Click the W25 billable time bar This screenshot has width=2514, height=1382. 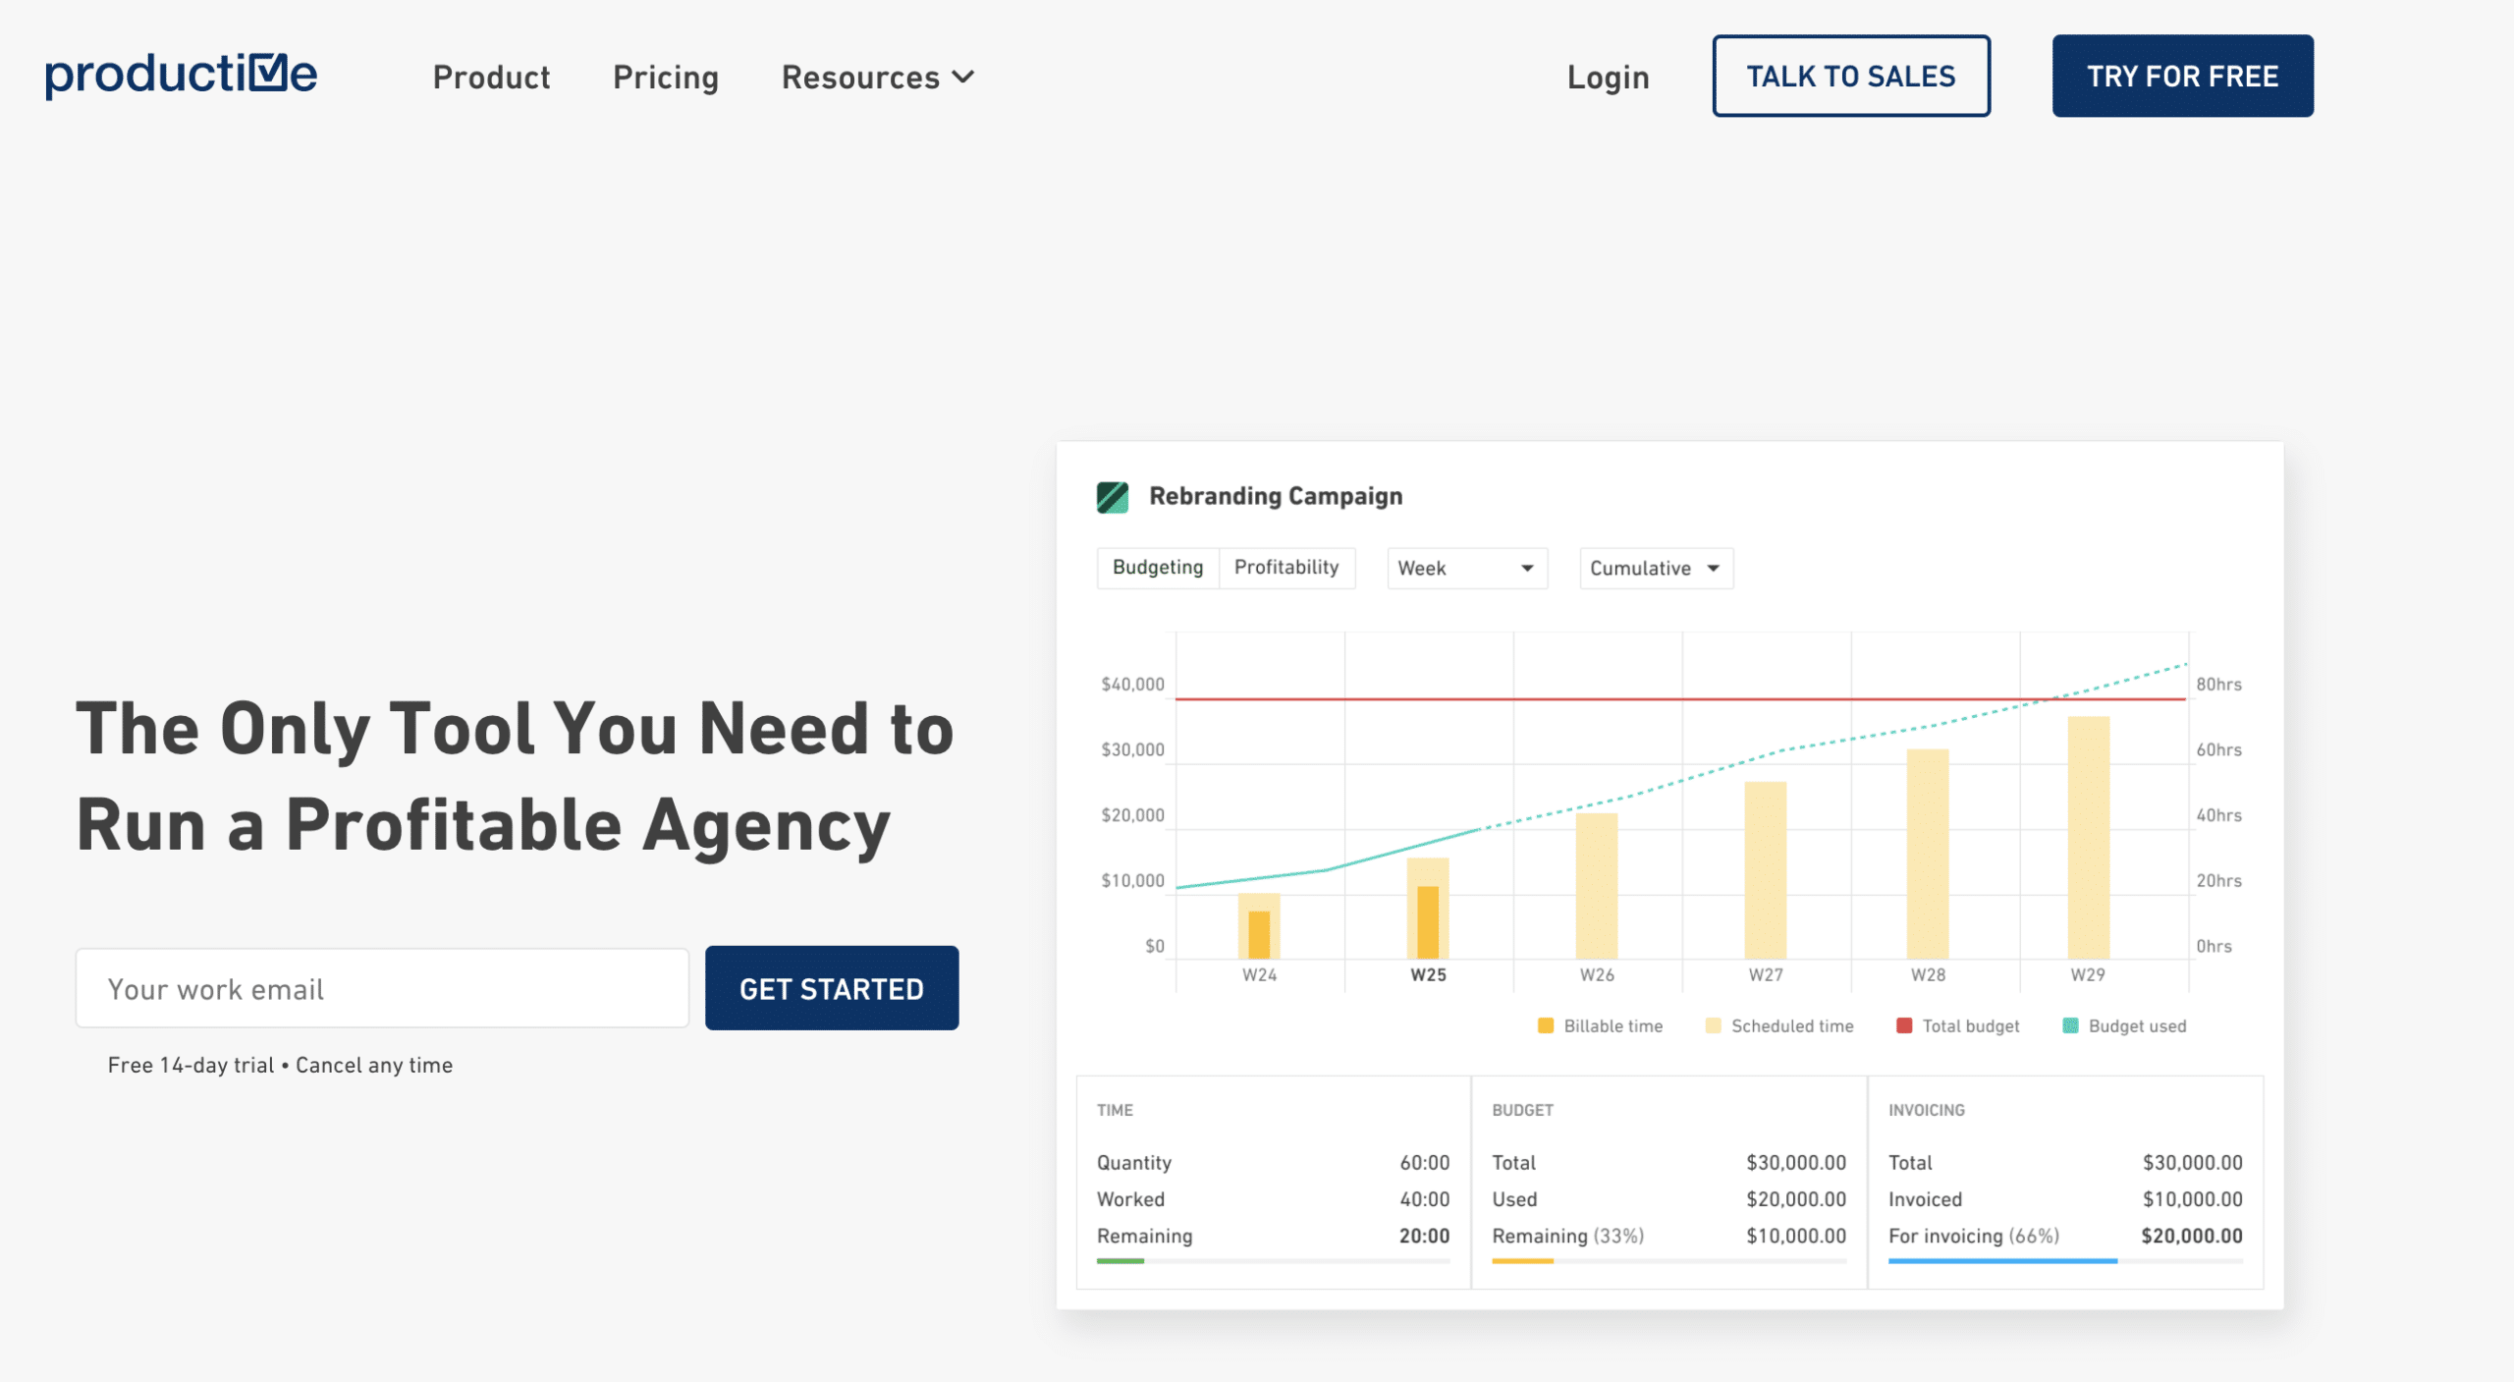1427,921
